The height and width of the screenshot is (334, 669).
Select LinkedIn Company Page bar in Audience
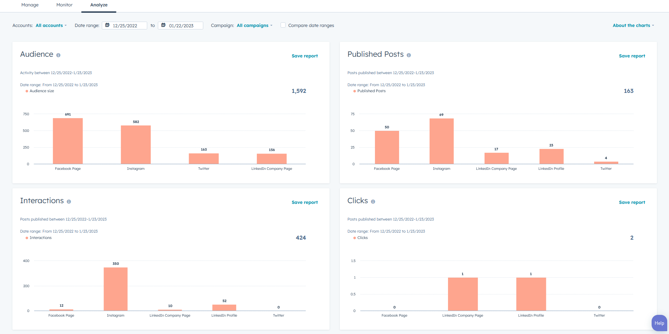(272, 159)
